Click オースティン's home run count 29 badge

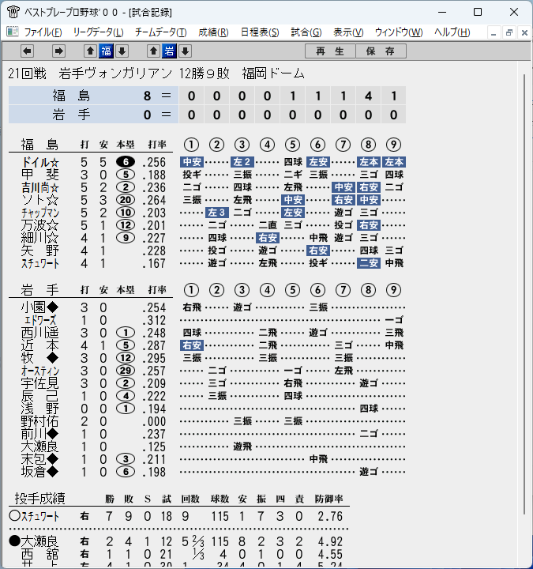click(126, 371)
